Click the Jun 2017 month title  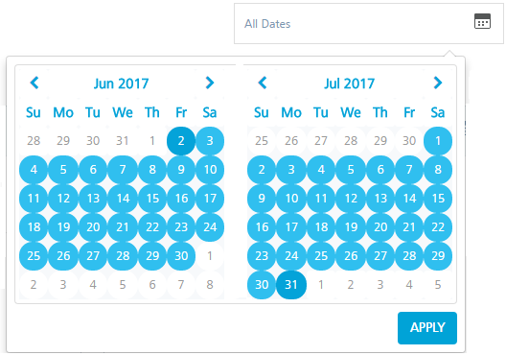click(x=122, y=83)
